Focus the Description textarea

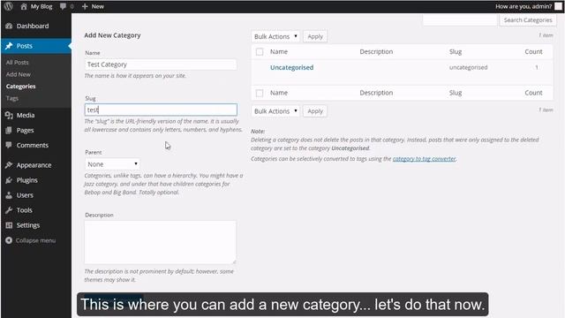point(161,242)
